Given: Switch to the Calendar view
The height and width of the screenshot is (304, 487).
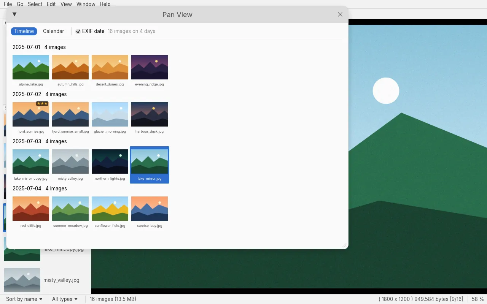Looking at the screenshot, I should tap(53, 31).
